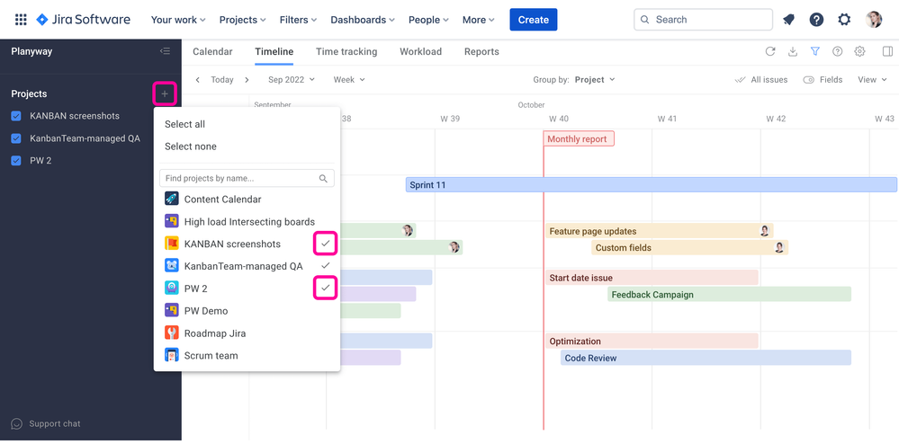Collapse the Planyway sidebar
The width and height of the screenshot is (899, 444).
pos(165,51)
